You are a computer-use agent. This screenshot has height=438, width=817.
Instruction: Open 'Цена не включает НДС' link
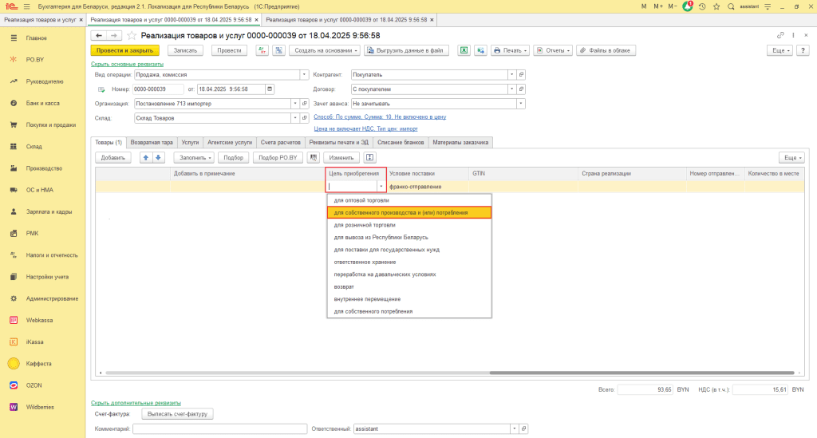[365, 128]
